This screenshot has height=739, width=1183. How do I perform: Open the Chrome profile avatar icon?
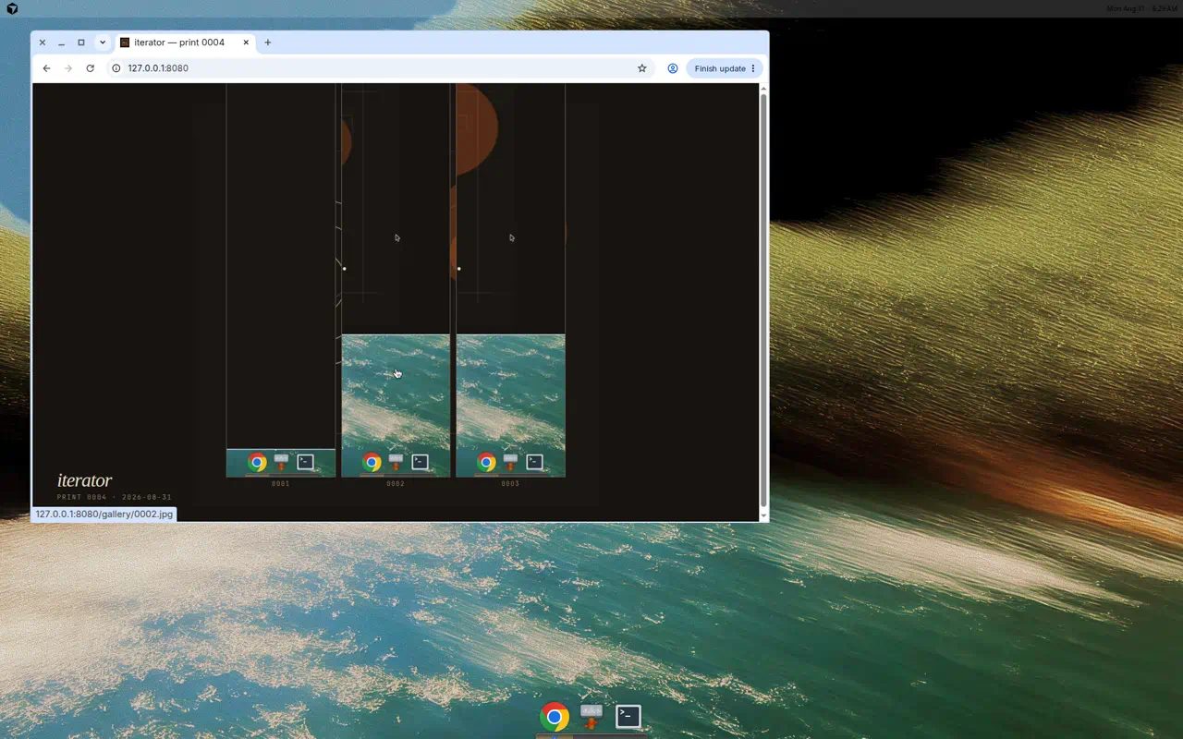(673, 68)
